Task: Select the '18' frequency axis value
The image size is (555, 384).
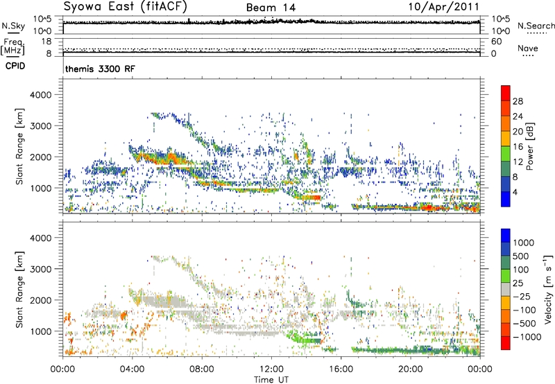Action: click(x=46, y=42)
